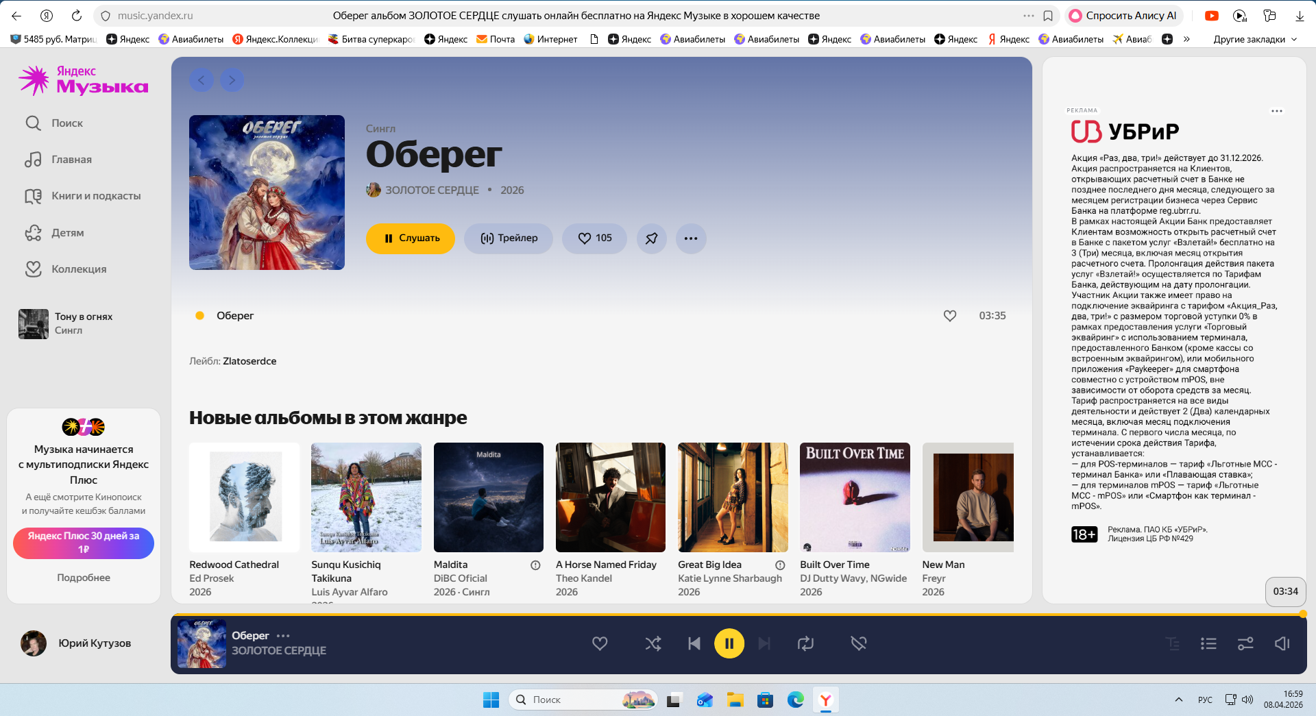This screenshot has width=1316, height=716.
Task: Open artist Ed Prosek
Action: (x=212, y=578)
